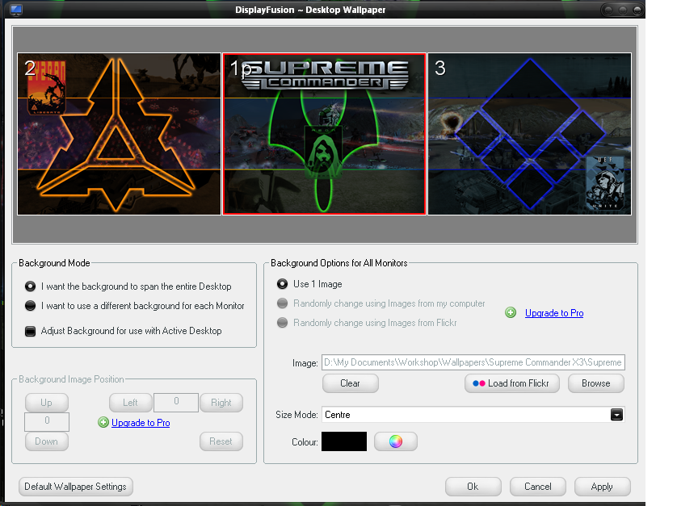Click green plus icon beside Flickr upgrade link
This screenshot has width=698, height=506.
click(x=511, y=312)
